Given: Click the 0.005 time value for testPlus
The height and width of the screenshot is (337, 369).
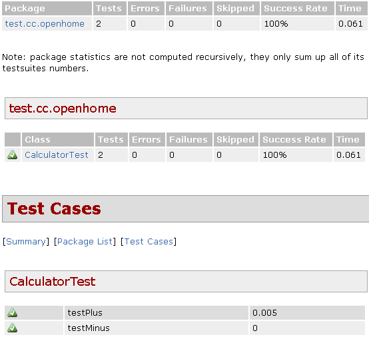Looking at the screenshot, I should coord(264,312).
